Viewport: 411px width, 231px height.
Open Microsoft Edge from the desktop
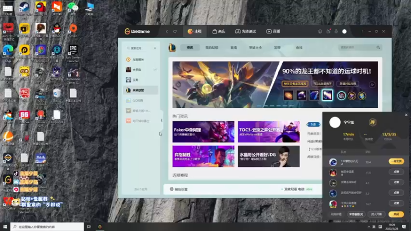(x=8, y=51)
